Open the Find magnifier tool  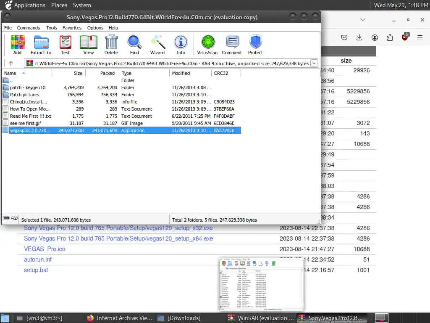(134, 45)
